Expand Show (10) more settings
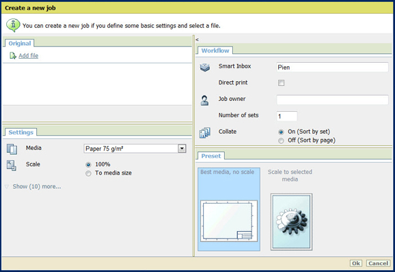The height and width of the screenshot is (272, 395). tap(37, 187)
